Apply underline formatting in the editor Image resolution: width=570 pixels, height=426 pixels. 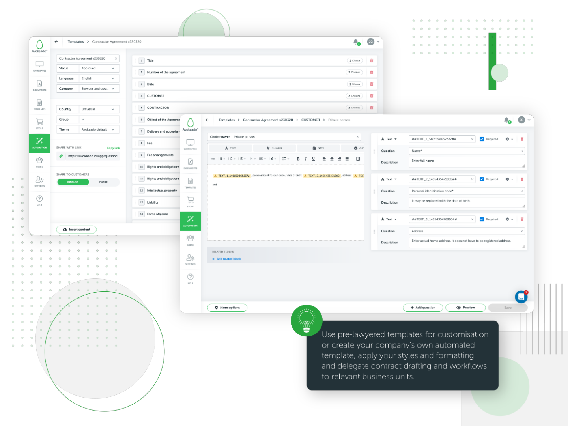(313, 159)
